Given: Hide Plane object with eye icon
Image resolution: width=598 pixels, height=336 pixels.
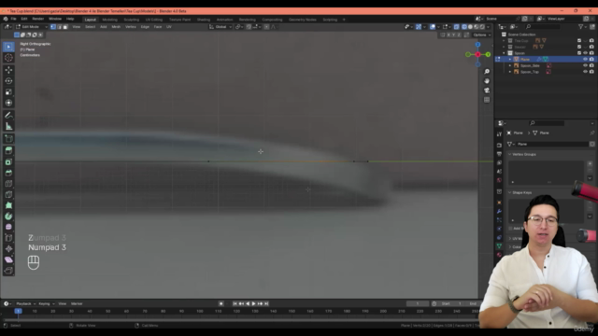Looking at the screenshot, I should [585, 59].
